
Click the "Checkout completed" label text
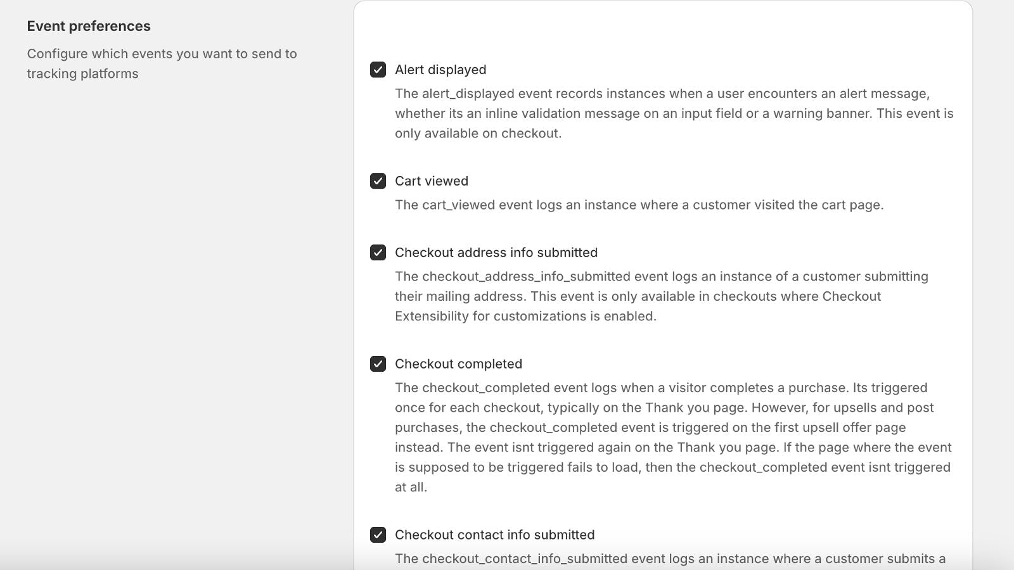coord(458,364)
